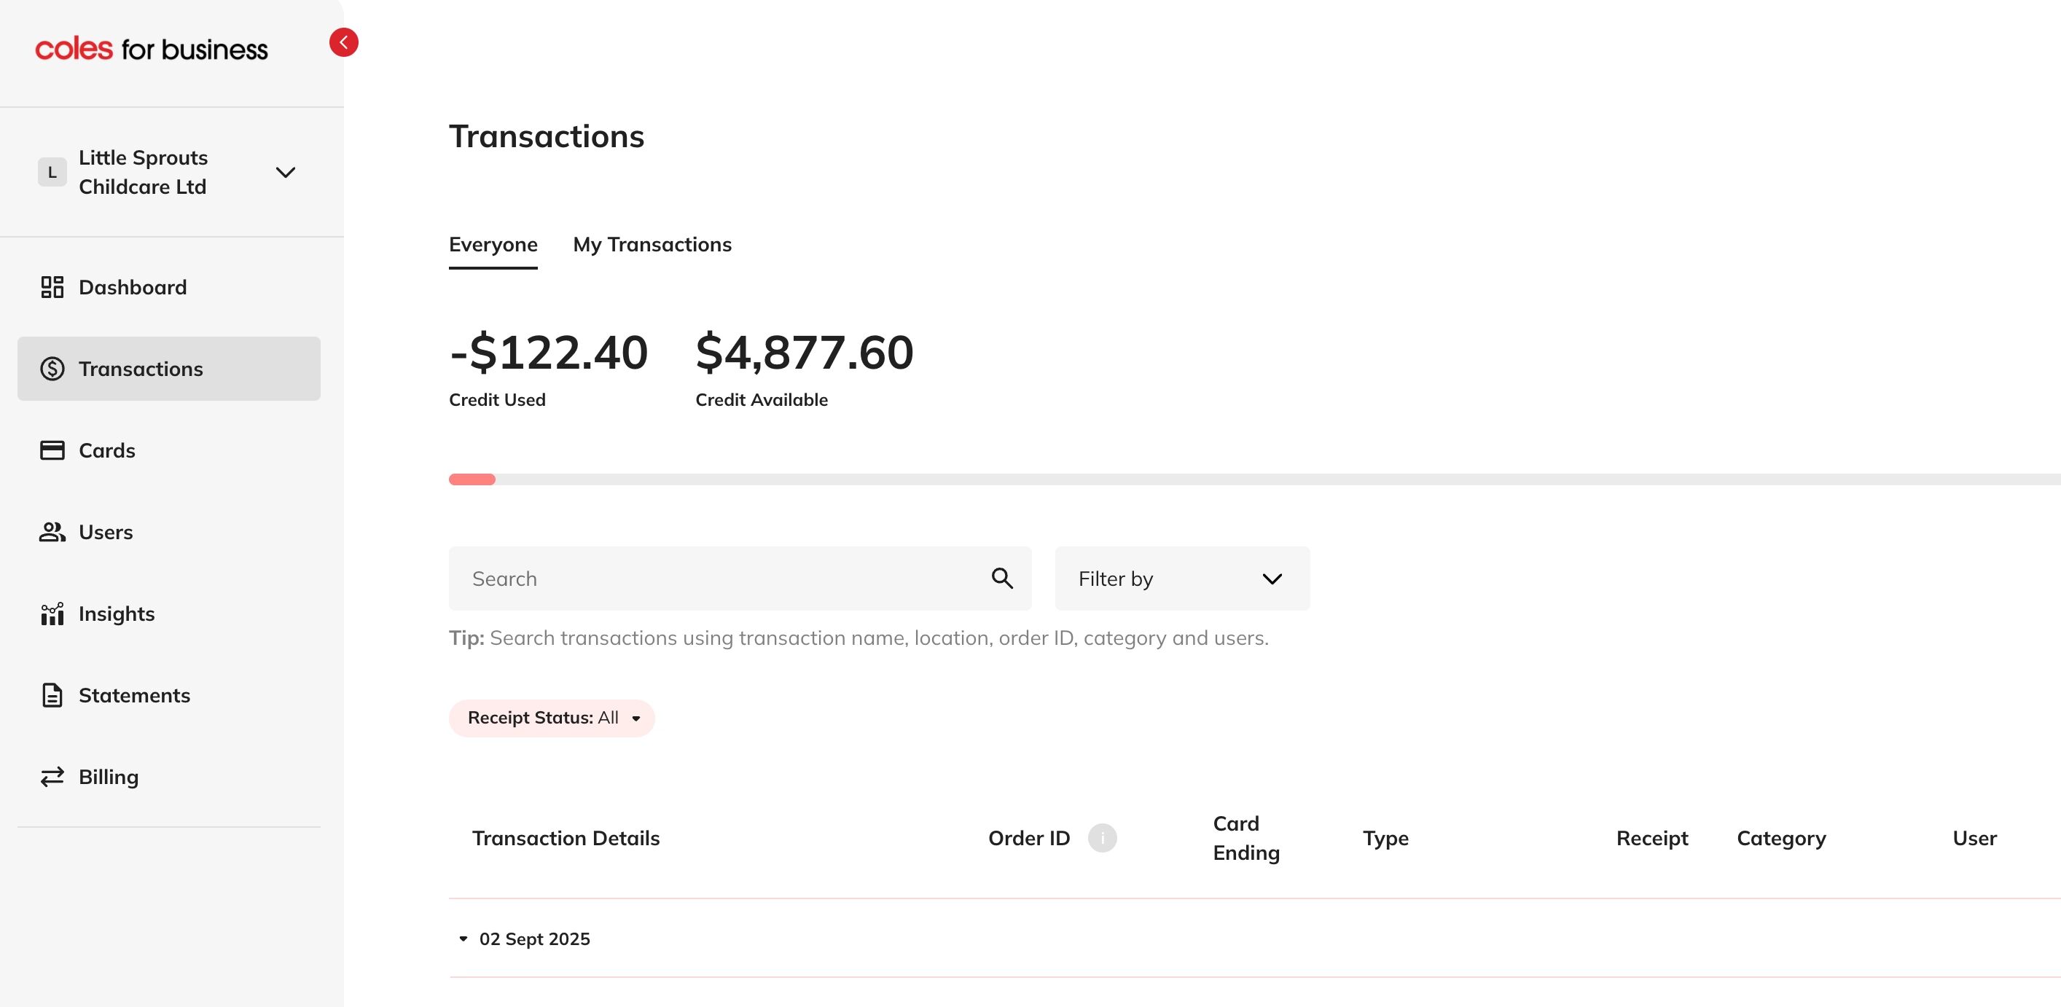Screen dimensions: 2061x1007
Task: Open Users in the sidebar
Action: coord(169,532)
